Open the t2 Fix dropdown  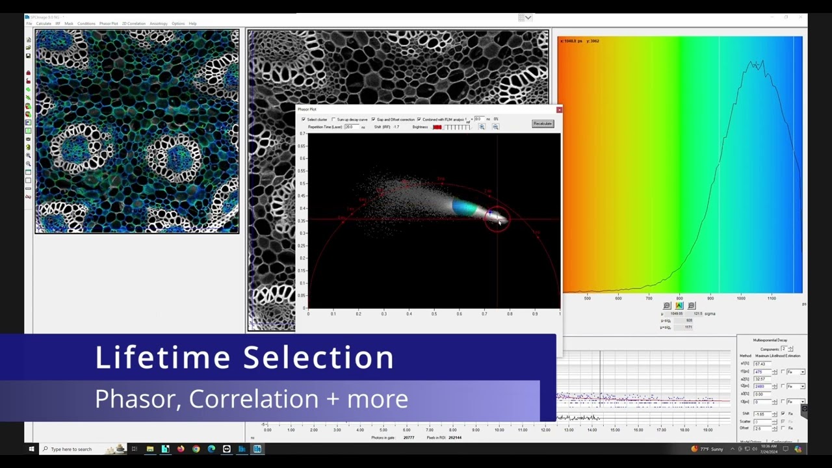coord(803,386)
